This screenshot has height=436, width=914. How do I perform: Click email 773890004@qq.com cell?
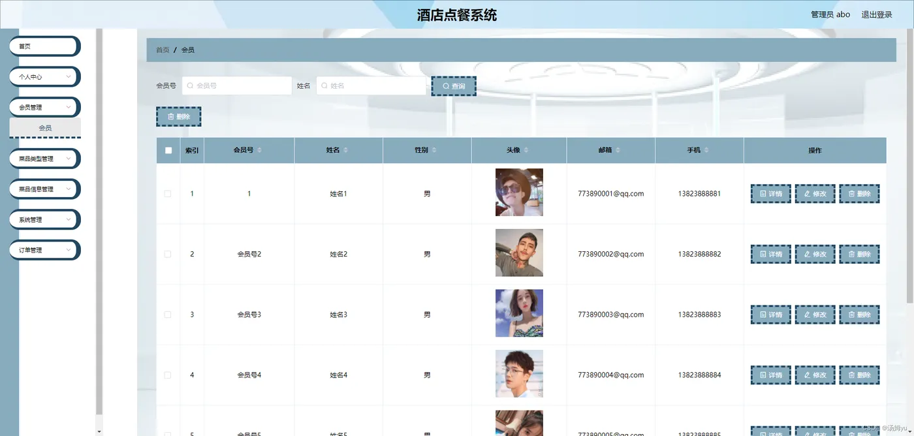[x=611, y=375]
